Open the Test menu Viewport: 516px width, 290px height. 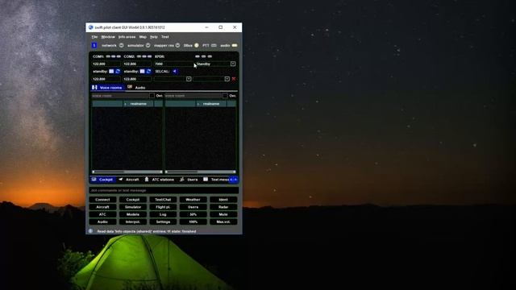coord(164,37)
